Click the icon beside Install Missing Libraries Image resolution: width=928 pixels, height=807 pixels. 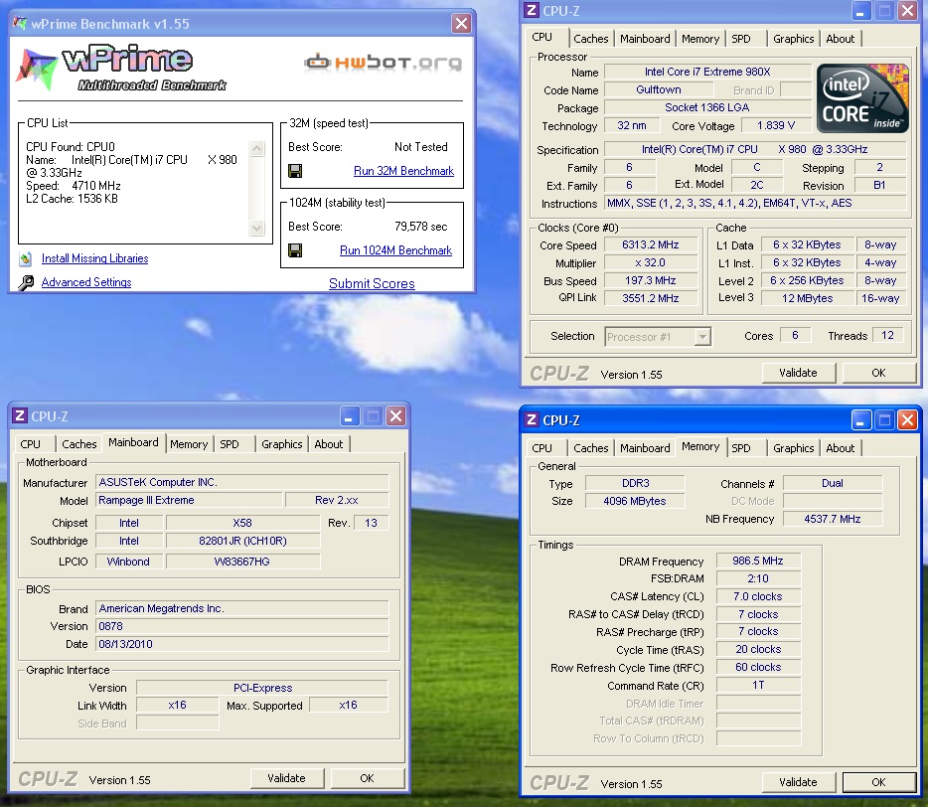pyautogui.click(x=26, y=258)
